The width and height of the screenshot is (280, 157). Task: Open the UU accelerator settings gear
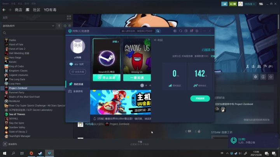(x=197, y=31)
